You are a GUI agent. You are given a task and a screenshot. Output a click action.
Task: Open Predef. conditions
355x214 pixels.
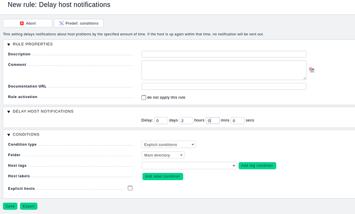(79, 23)
